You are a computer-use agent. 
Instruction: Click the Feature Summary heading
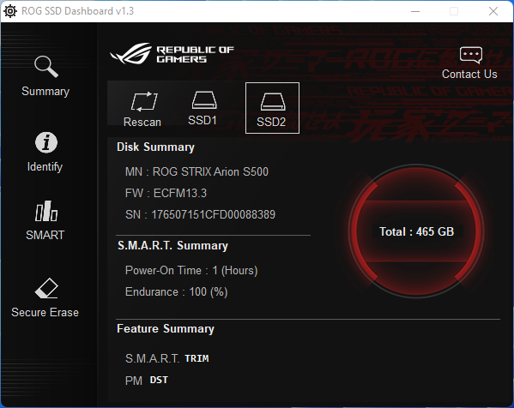[x=166, y=329]
